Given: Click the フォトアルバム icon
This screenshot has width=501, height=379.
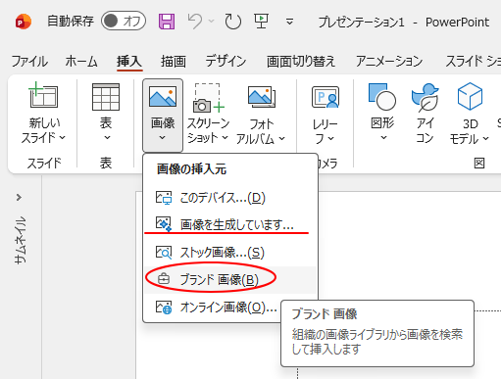Looking at the screenshot, I should (x=262, y=97).
